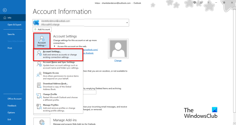Choose Download Address Book...

58,86
